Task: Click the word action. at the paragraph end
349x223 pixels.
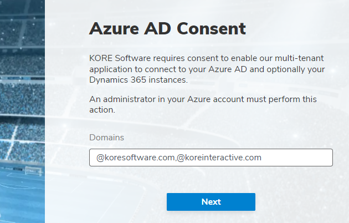Action: click(x=102, y=110)
